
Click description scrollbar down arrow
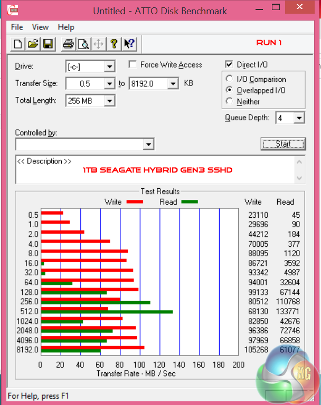[299, 178]
